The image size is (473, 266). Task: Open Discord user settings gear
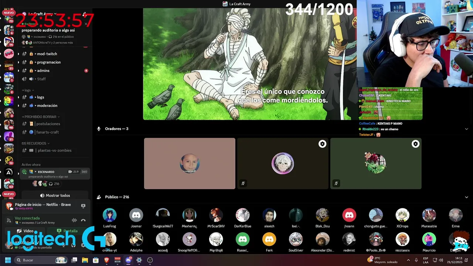pyautogui.click(x=83, y=245)
